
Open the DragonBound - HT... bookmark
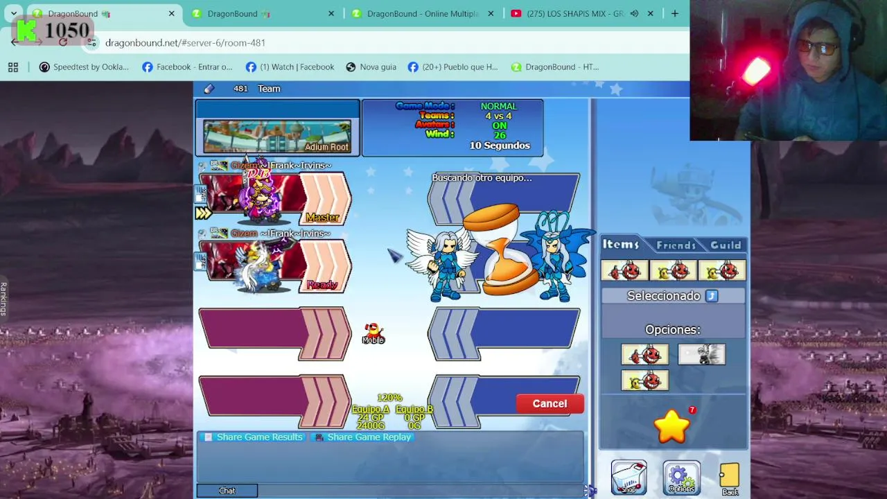coord(554,67)
